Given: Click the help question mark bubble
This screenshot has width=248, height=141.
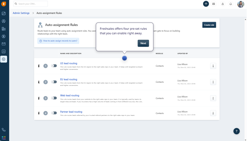Looking at the screenshot, I should coord(237,131).
